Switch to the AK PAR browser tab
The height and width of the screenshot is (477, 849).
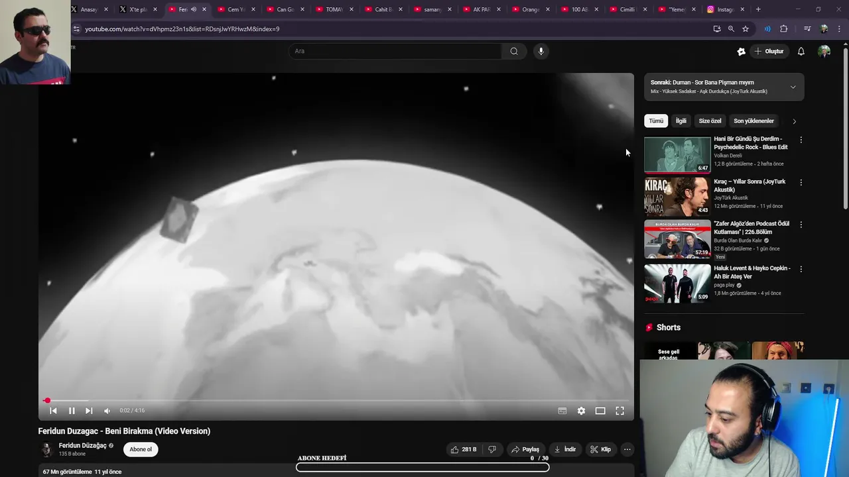point(481,9)
